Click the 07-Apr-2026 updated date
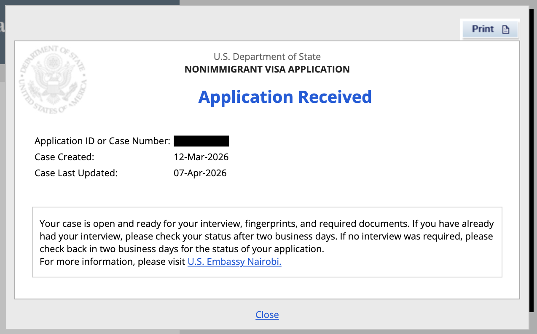 coord(200,173)
